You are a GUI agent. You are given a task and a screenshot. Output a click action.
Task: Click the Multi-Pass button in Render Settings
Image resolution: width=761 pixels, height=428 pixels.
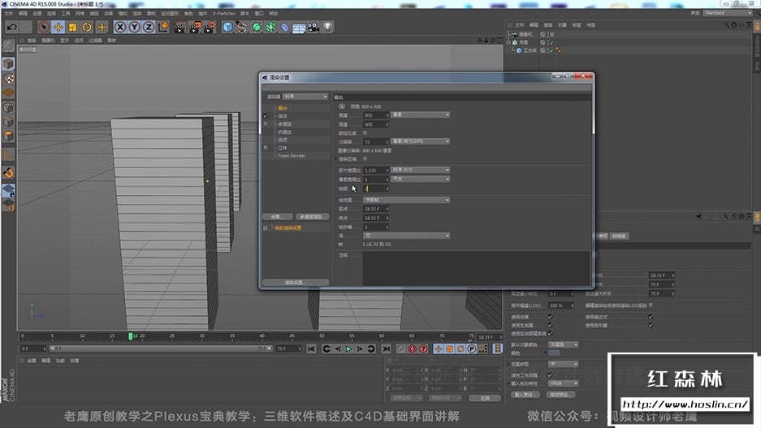(312, 217)
